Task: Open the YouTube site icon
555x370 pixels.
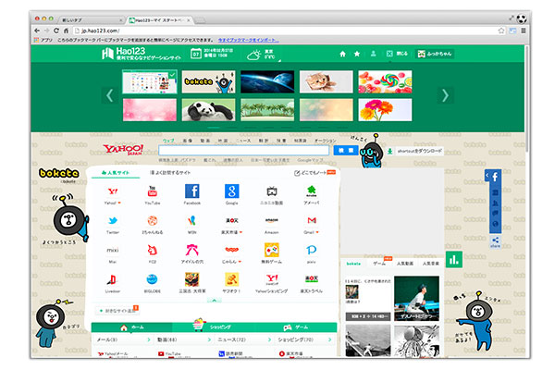Action: click(x=153, y=191)
